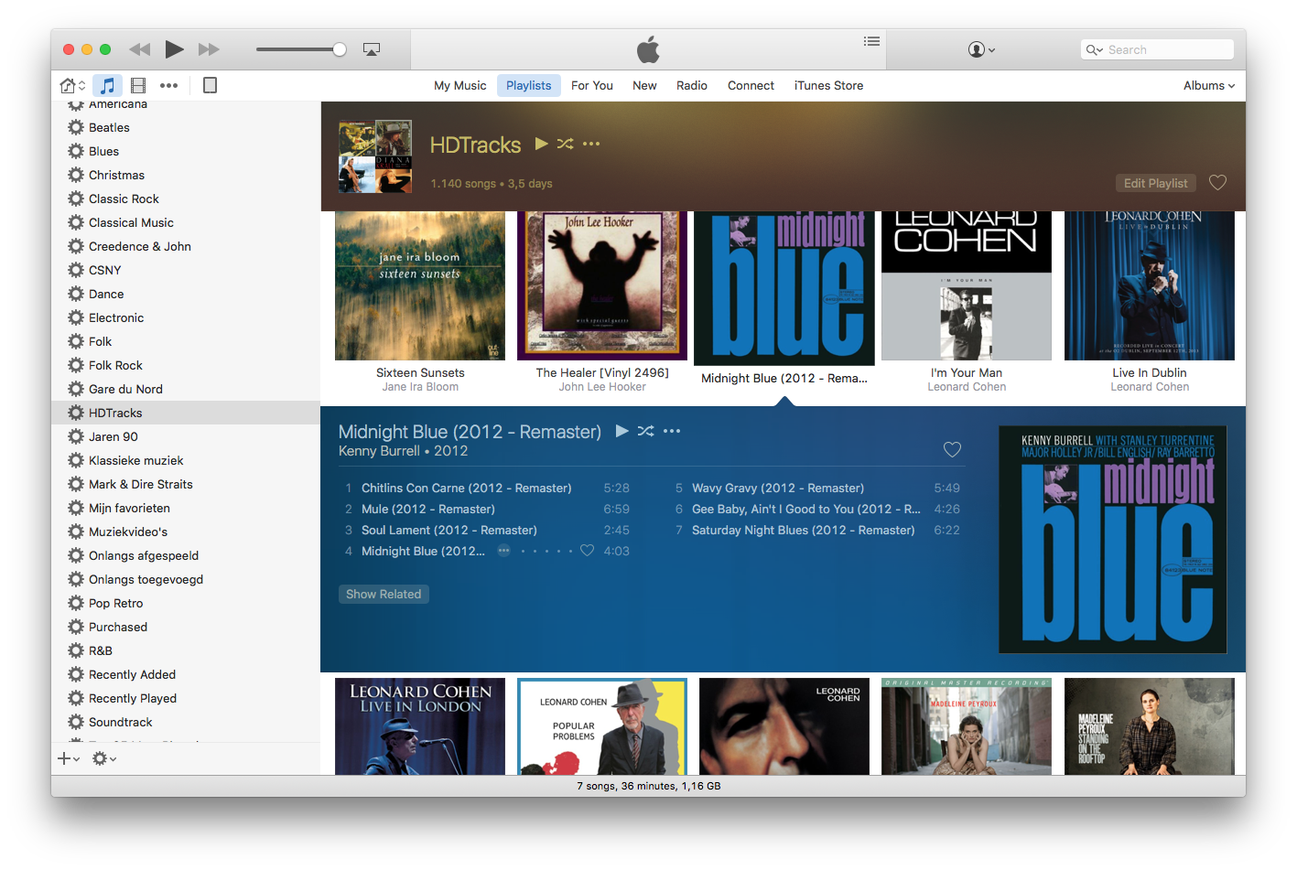This screenshot has height=870, width=1297.
Task: Click the Apple logo in the header
Action: coord(648,49)
